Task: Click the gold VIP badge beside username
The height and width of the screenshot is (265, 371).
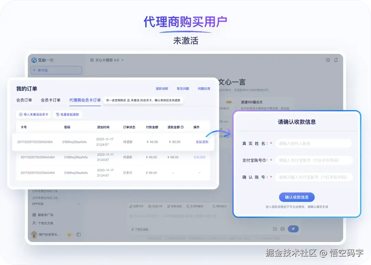Action: [x=69, y=235]
